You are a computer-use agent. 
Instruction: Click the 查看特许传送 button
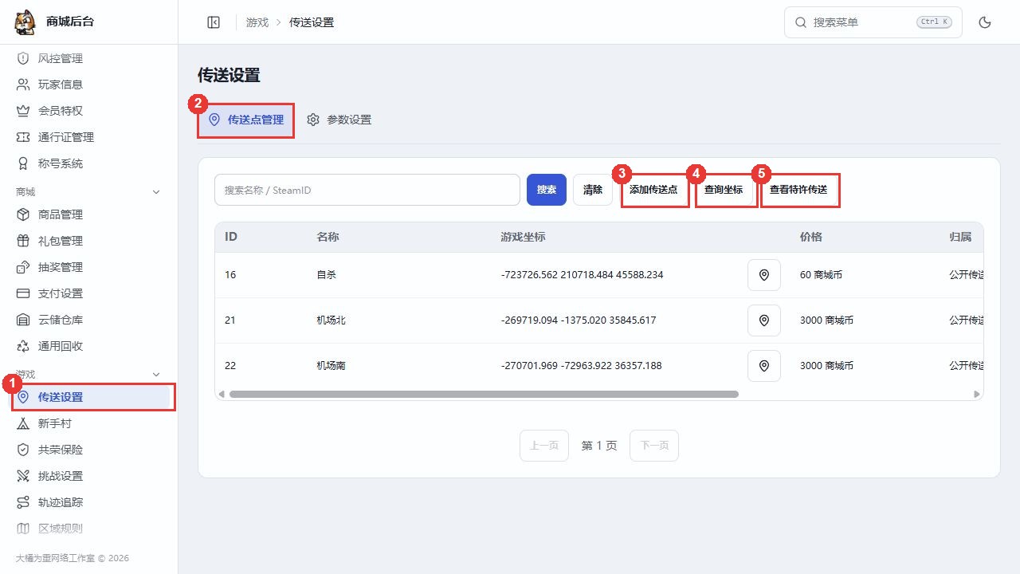coord(799,191)
